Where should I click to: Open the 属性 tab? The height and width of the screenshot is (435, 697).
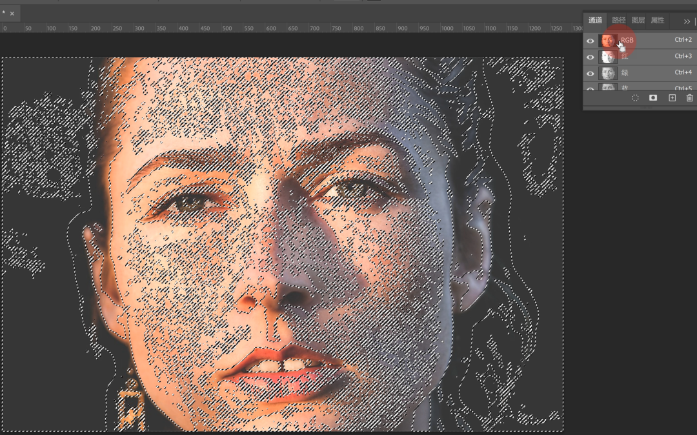coord(658,20)
